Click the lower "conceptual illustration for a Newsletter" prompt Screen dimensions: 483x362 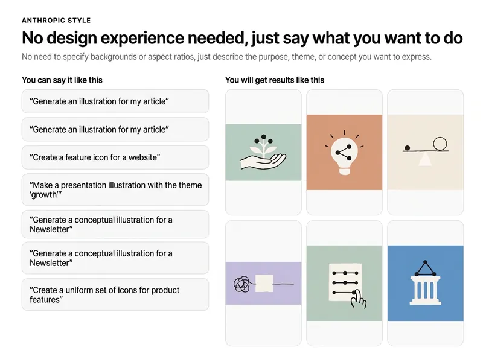point(115,258)
